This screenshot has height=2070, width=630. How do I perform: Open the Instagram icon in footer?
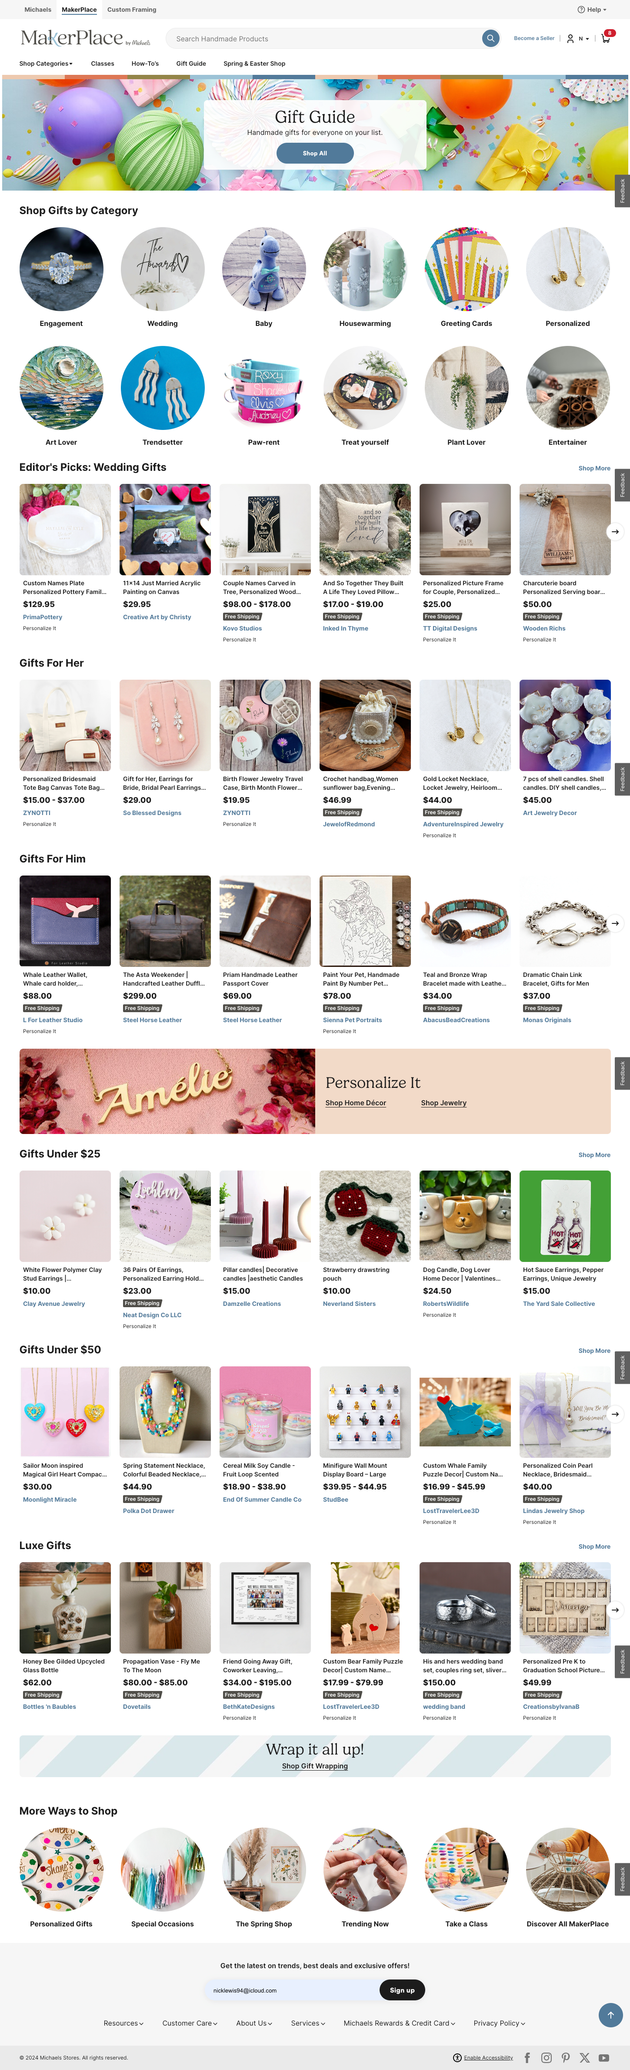point(547,2057)
